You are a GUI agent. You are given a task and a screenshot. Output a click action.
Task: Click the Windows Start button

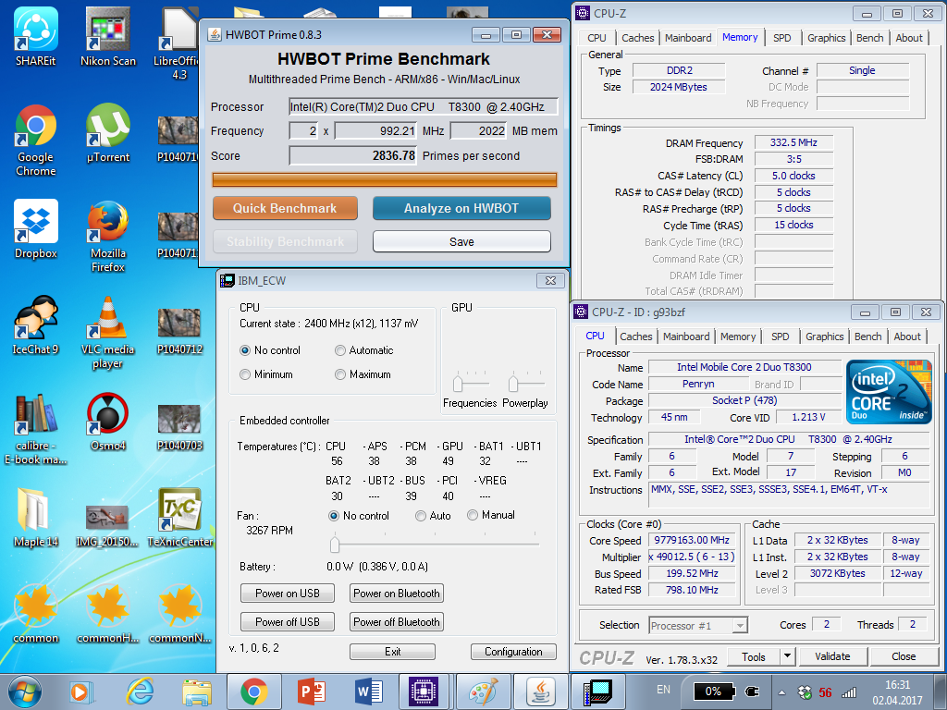25,692
